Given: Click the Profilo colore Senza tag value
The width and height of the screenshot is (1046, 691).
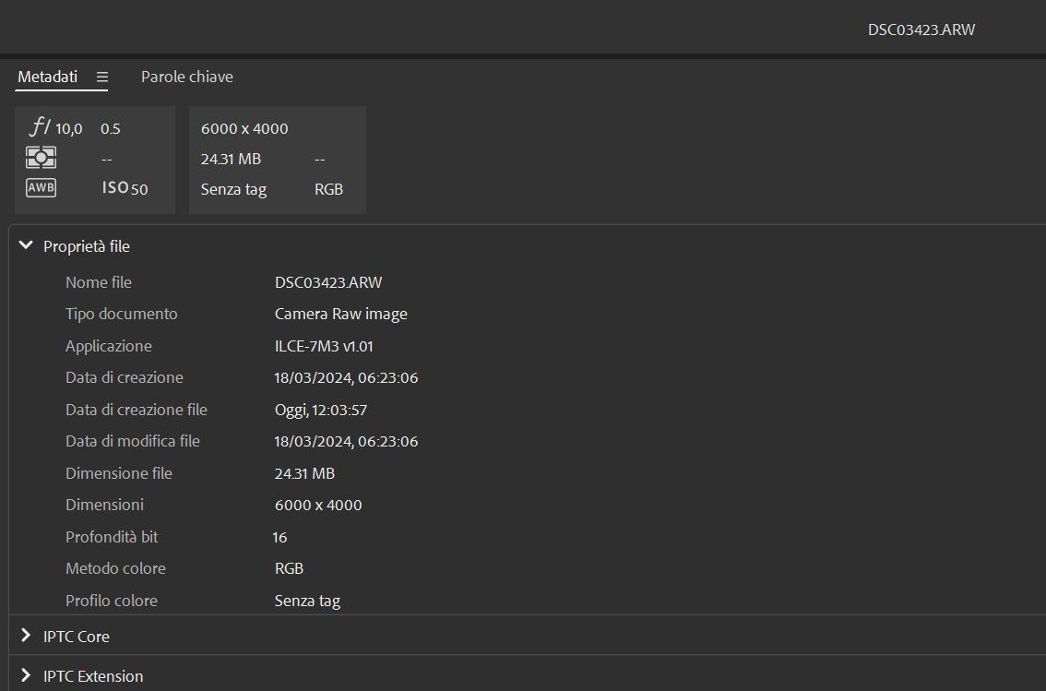Looking at the screenshot, I should [307, 601].
